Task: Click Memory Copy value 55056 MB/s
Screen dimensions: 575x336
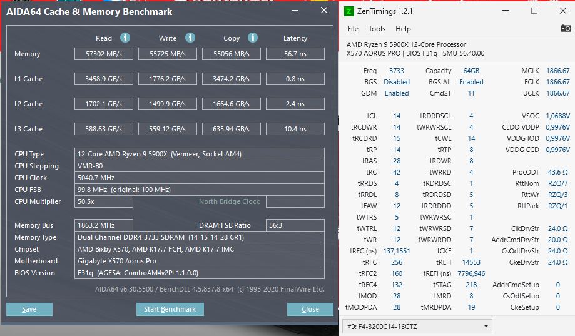Action: pos(232,54)
